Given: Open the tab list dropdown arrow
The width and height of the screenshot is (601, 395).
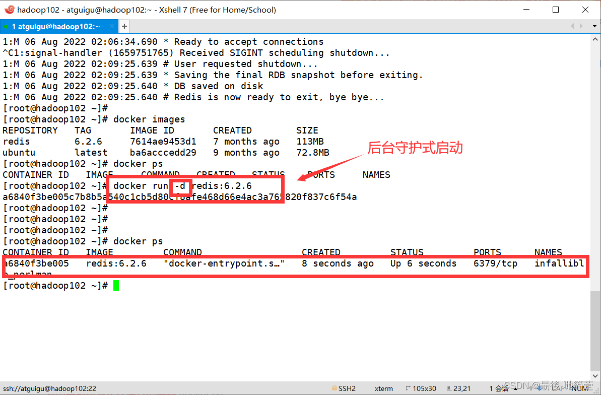Looking at the screenshot, I should click(594, 27).
